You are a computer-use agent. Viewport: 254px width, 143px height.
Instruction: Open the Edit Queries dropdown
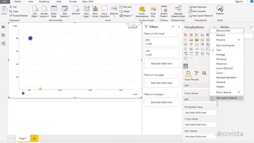click(x=65, y=12)
